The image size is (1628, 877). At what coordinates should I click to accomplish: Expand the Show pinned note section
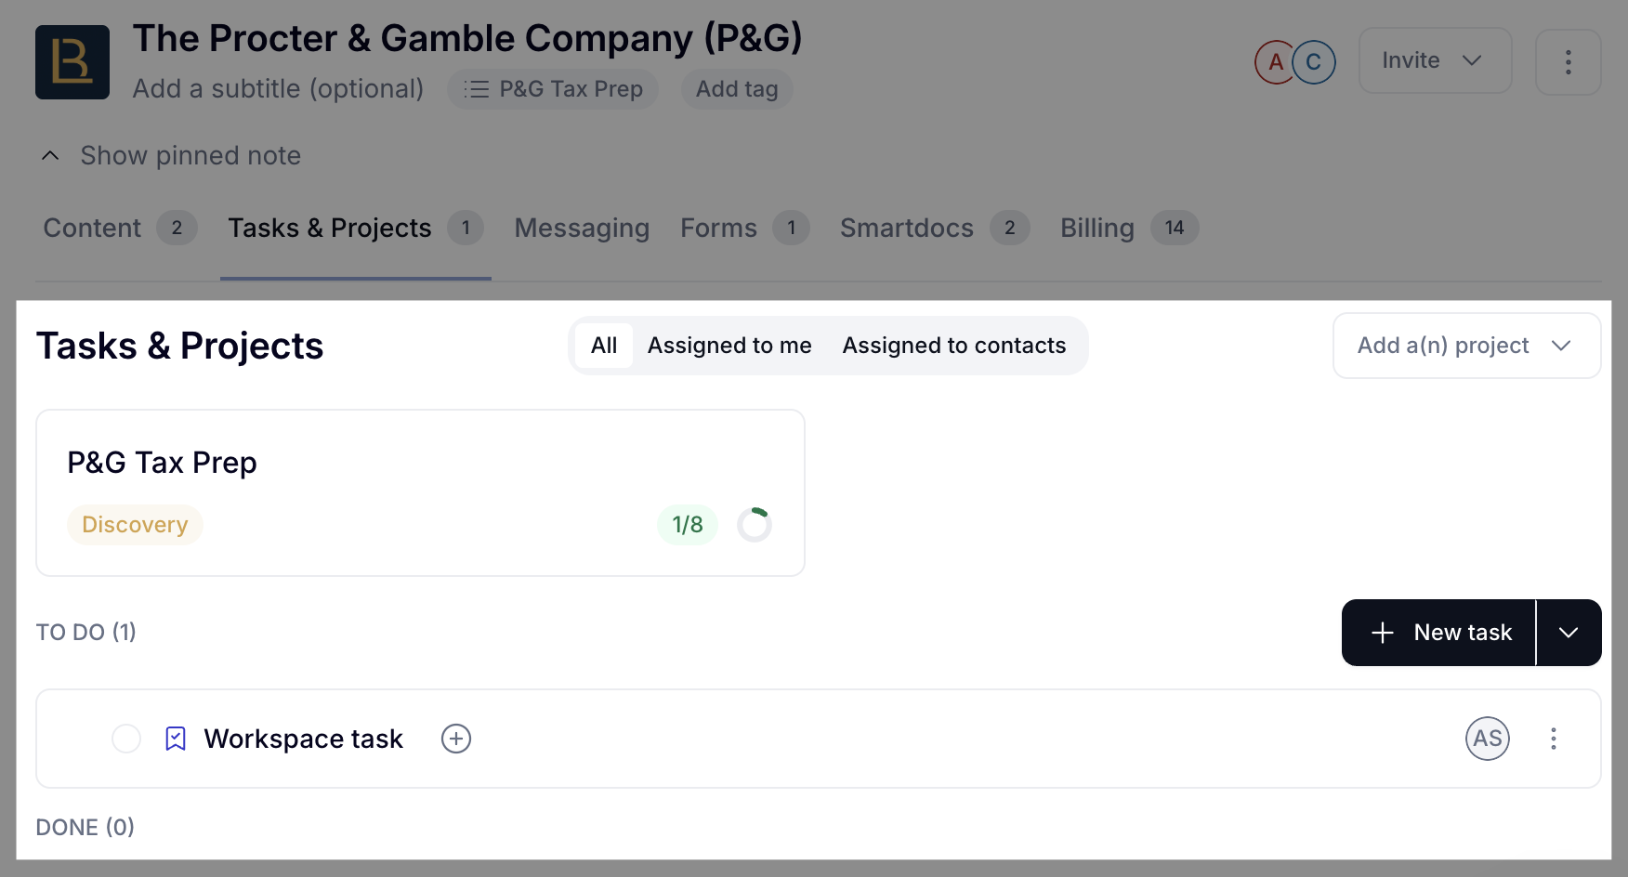tap(171, 155)
